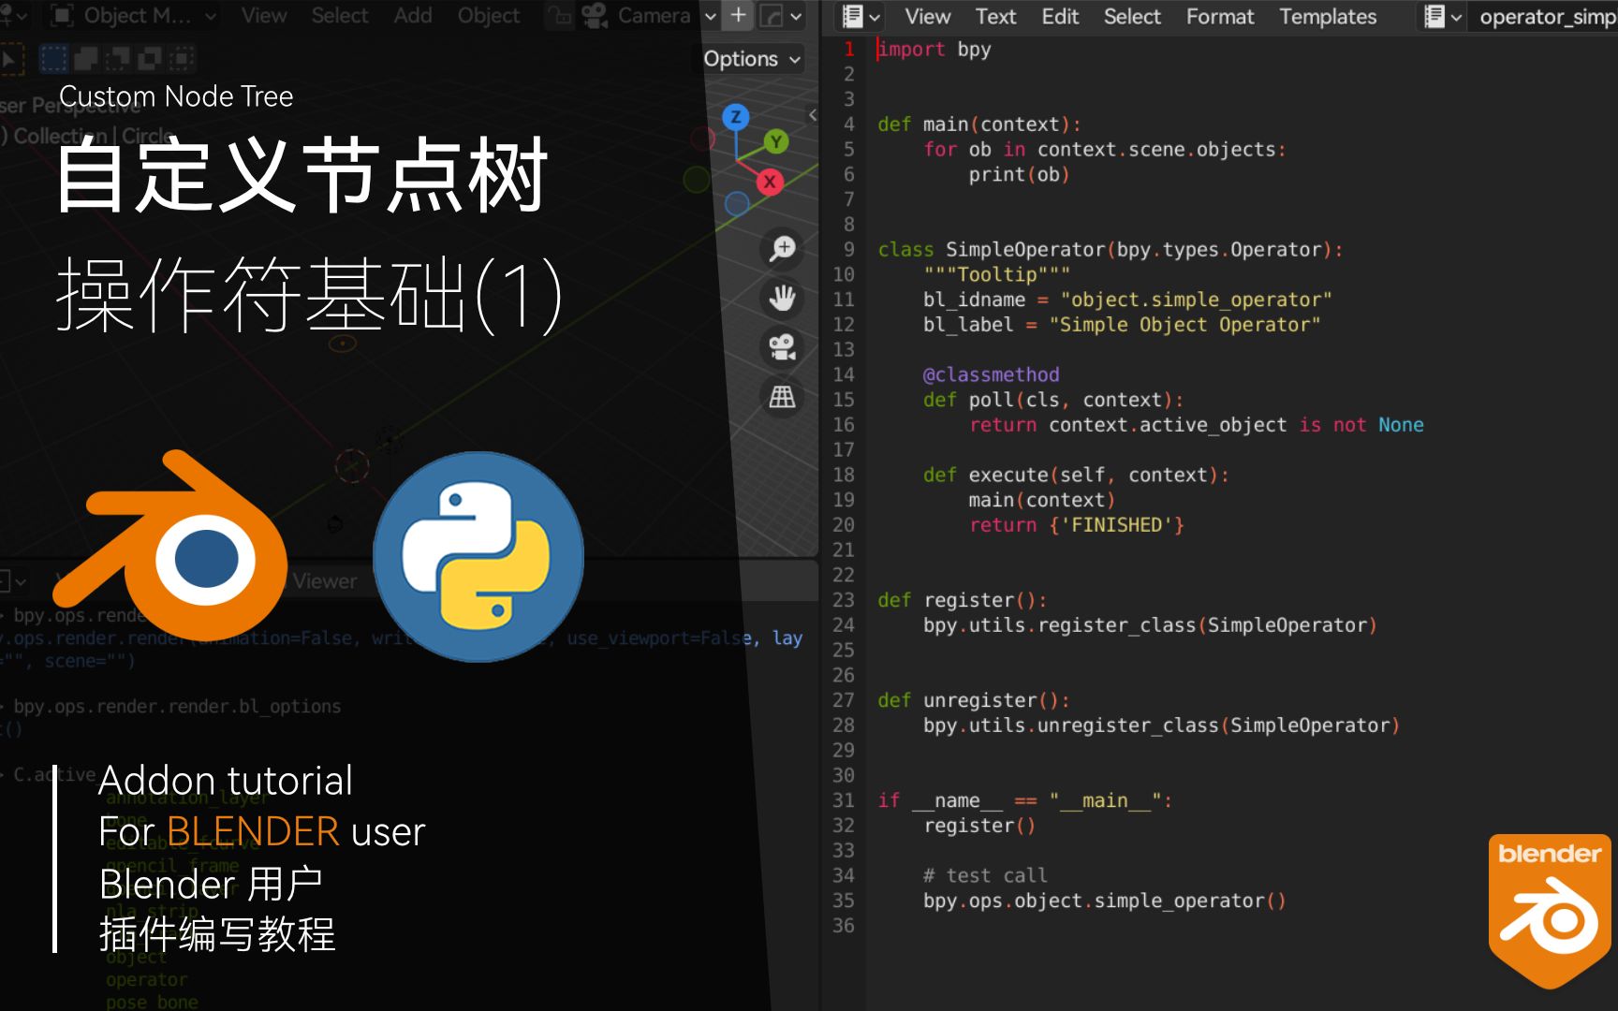
Task: Choose the Intersect selection mode icon
Action: coord(181,59)
